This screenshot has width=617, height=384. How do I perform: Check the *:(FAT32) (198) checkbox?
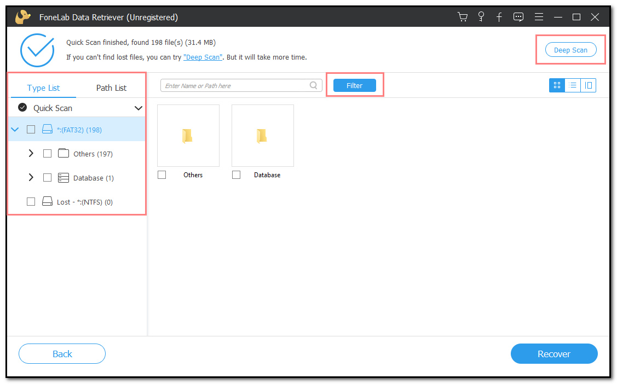click(31, 129)
